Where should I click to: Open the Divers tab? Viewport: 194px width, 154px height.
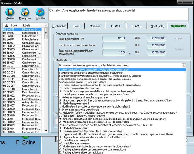click(76, 26)
